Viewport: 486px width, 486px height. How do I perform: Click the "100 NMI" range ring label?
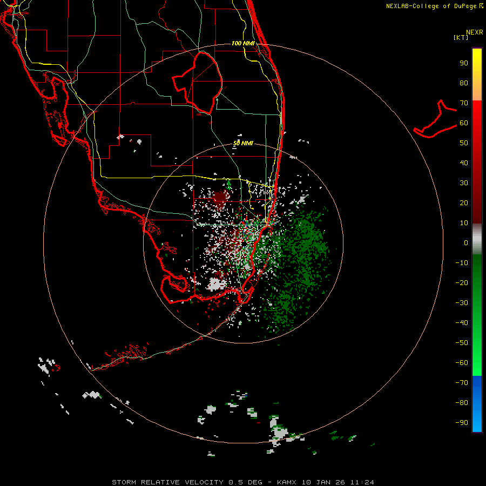(243, 43)
